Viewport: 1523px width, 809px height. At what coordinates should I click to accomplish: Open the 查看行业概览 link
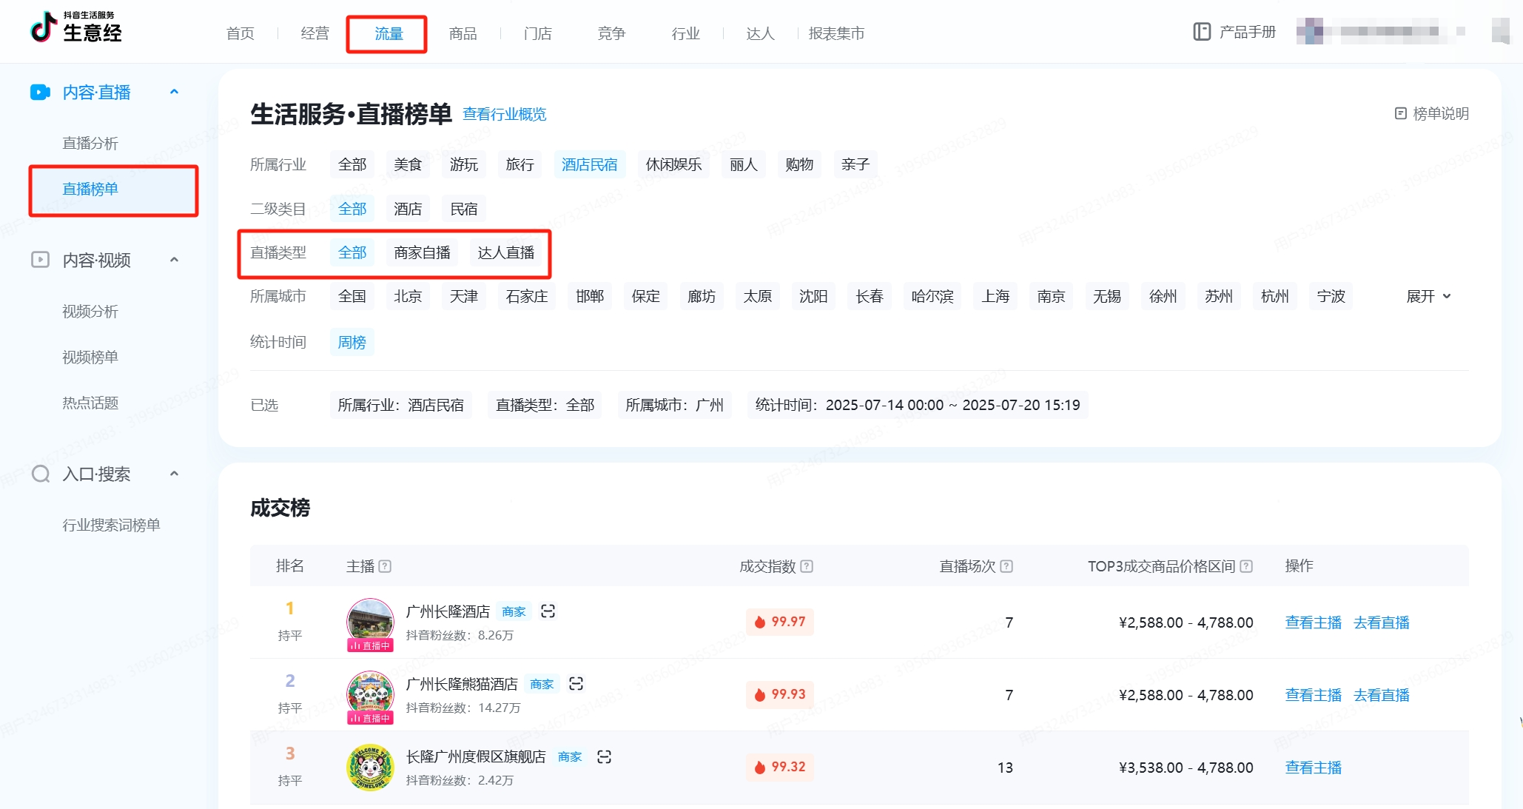click(x=504, y=114)
